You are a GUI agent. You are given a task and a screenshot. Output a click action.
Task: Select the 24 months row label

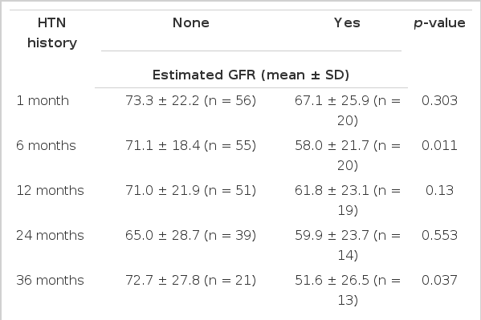coord(50,236)
